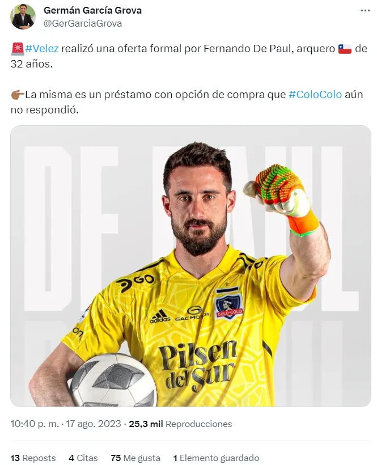View the 75 Me gusta list
Image resolution: width=377 pixels, height=465 pixels.
pos(135,458)
